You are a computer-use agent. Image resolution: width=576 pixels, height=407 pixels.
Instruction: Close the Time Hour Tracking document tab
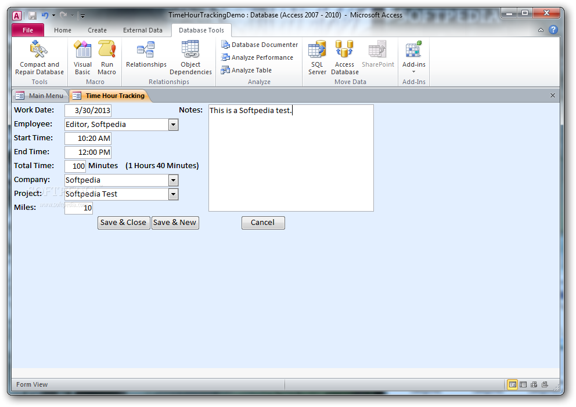[x=553, y=95]
